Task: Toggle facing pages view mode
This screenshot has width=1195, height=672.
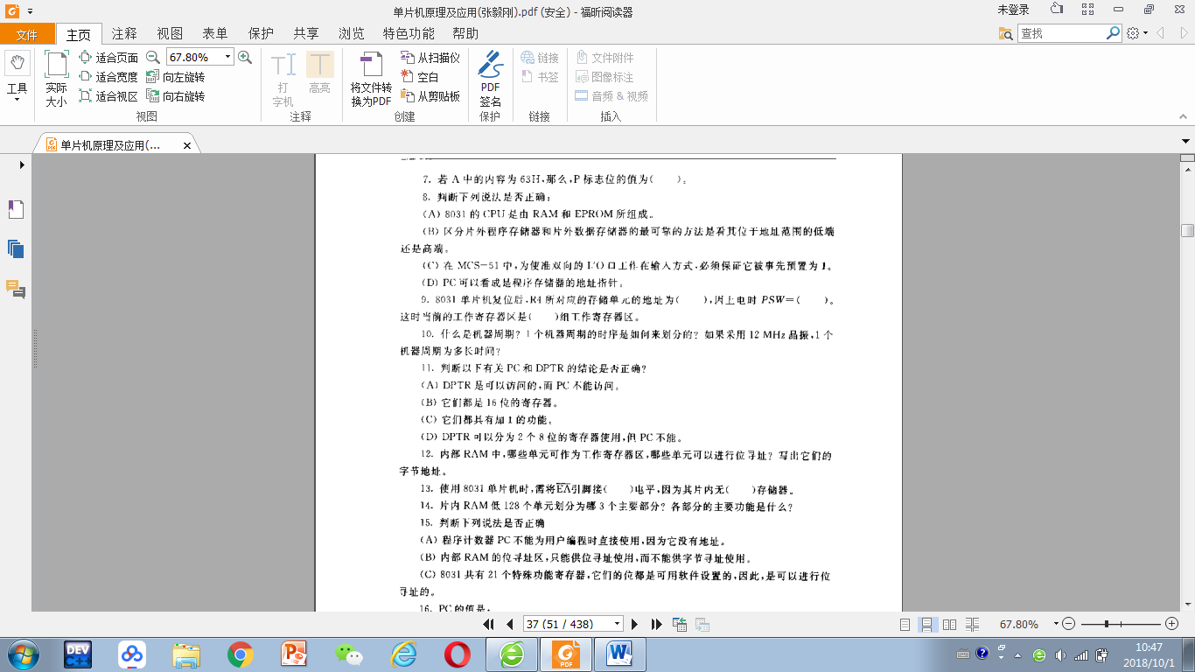Action: [949, 624]
